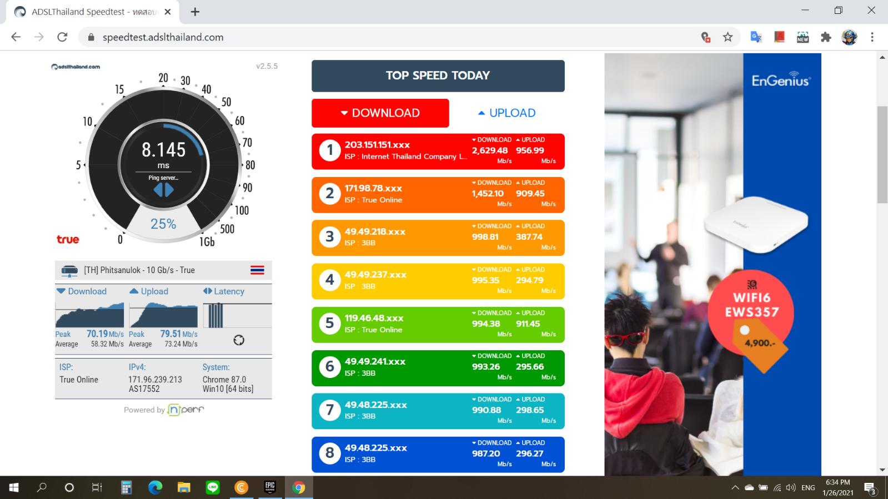The width and height of the screenshot is (888, 499).
Task: Click the blocked content icon in the address bar
Action: click(x=705, y=37)
